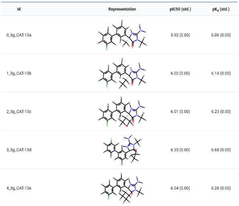The height and width of the screenshot is (206, 239).
Task: Click pIC50 value 6.02 (0.00)
Action: pos(180,73)
